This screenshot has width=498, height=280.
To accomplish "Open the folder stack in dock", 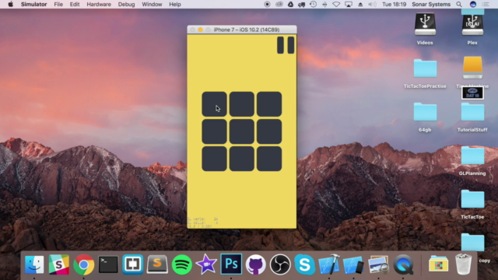I will (x=438, y=264).
